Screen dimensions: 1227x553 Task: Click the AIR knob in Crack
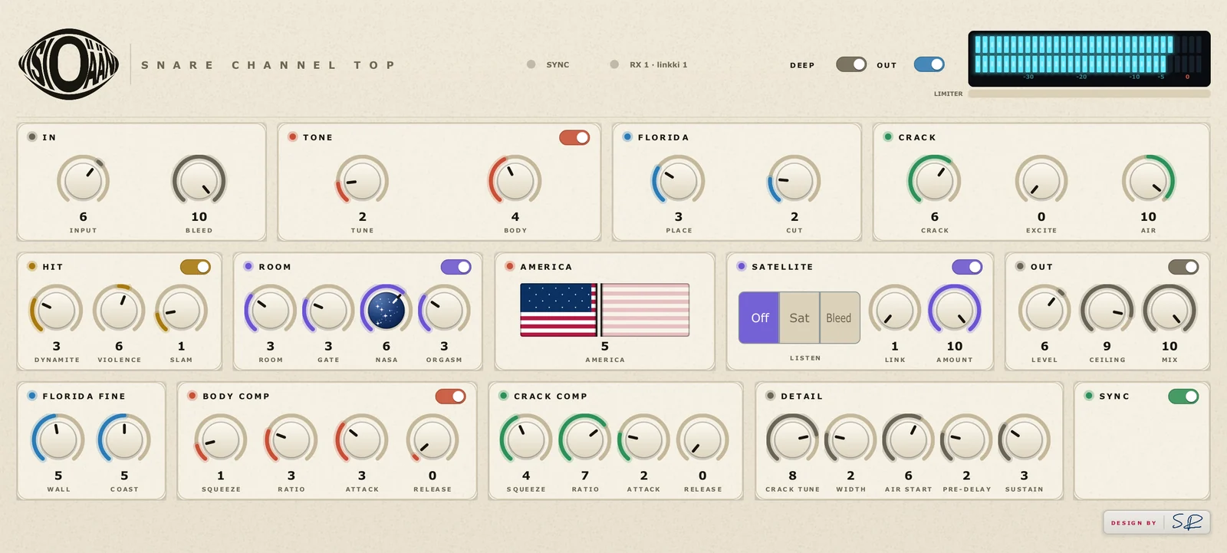[x=1148, y=180]
